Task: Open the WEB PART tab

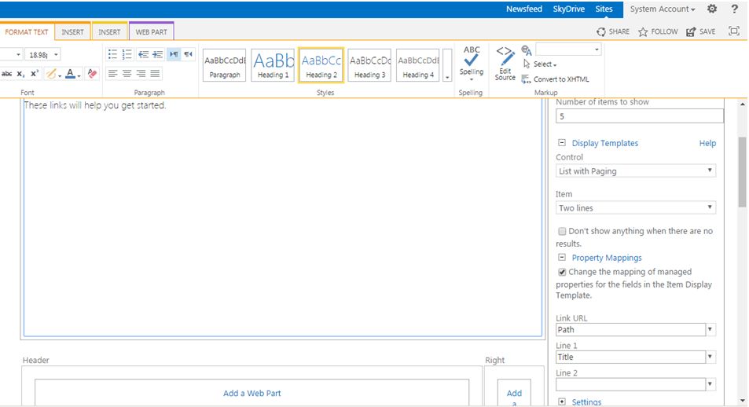Action: 152,32
